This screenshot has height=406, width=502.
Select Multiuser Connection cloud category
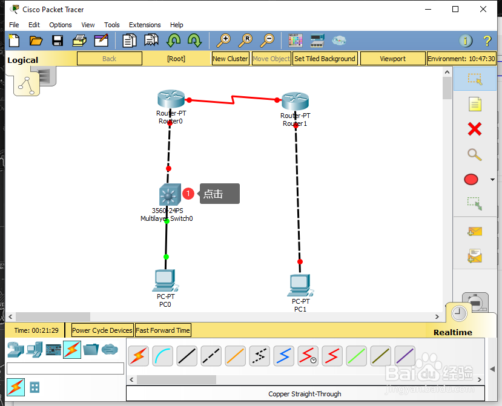(110, 349)
